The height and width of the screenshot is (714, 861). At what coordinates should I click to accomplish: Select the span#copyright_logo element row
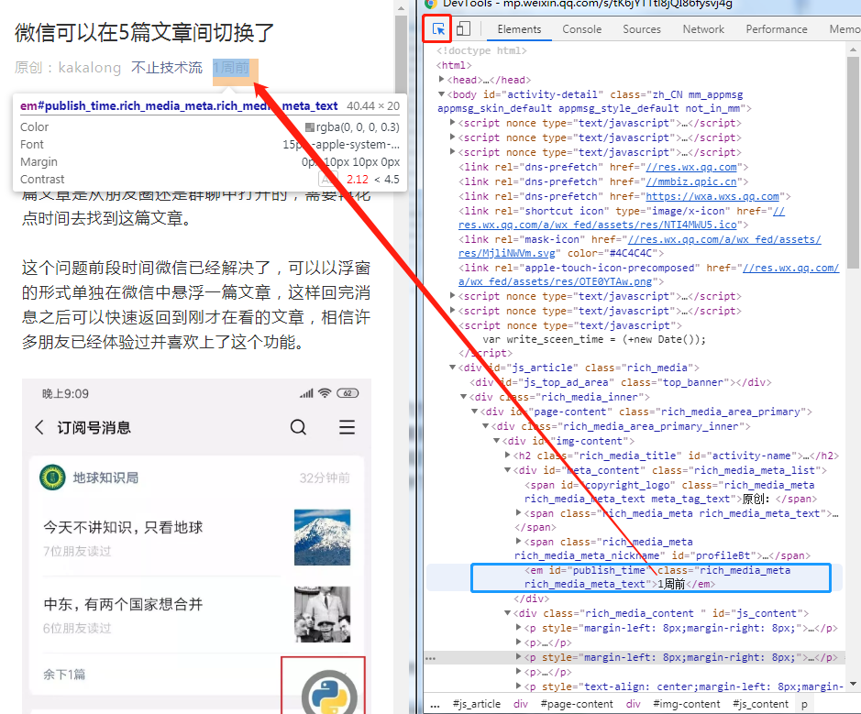[x=670, y=491]
